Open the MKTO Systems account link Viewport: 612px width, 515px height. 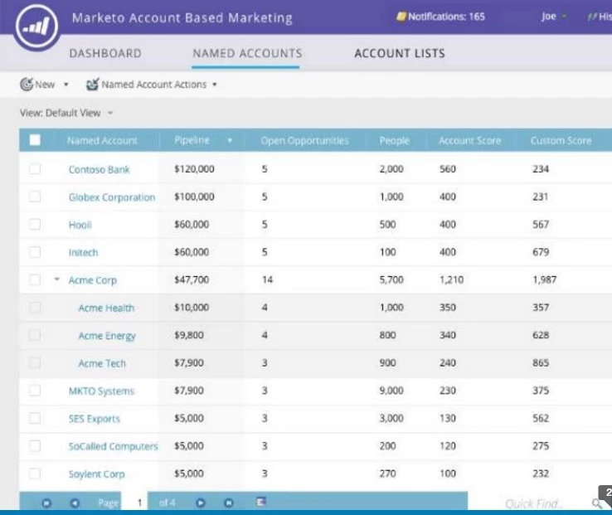click(x=101, y=391)
